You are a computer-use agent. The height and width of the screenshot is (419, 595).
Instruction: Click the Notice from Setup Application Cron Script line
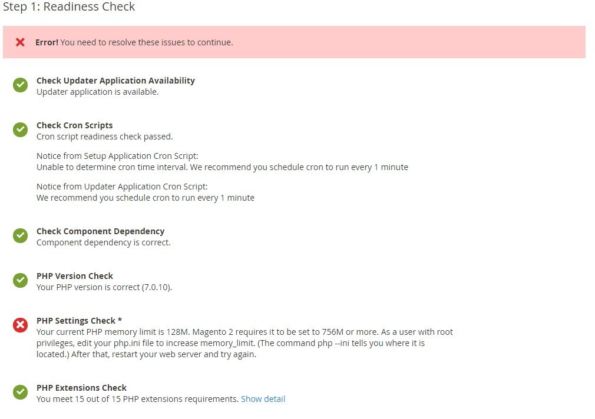[x=118, y=156]
